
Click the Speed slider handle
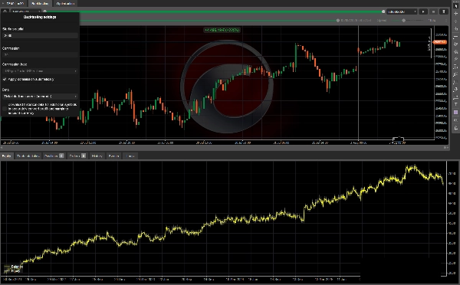pyautogui.click(x=404, y=21)
